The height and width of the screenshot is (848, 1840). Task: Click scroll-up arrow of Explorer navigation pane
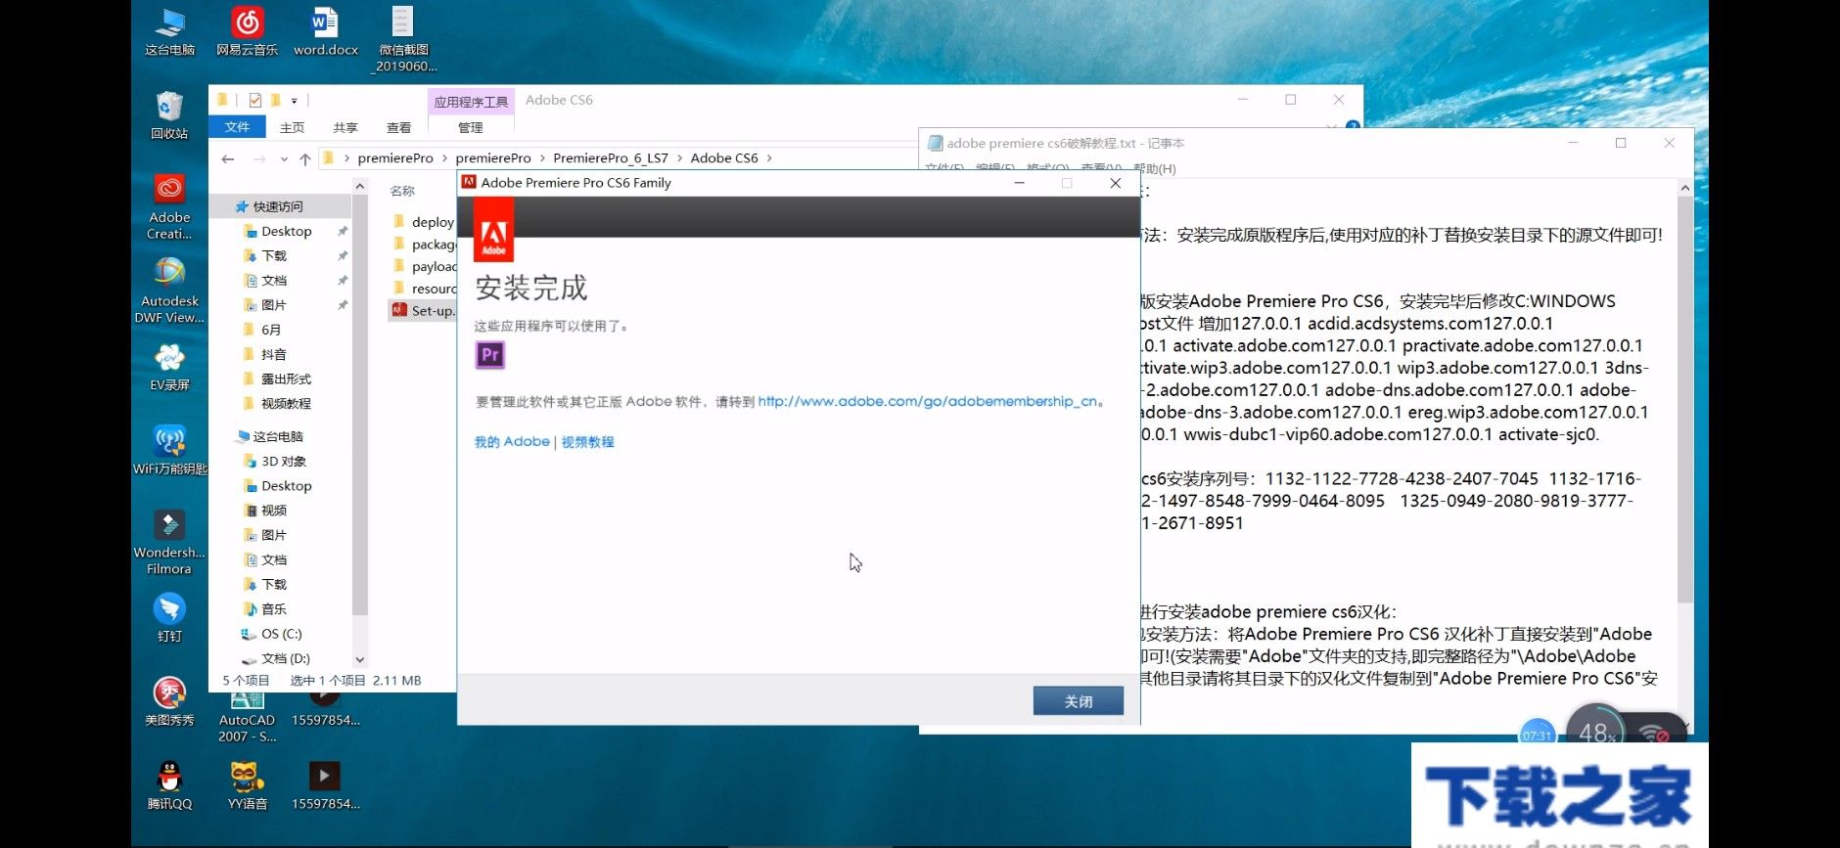[359, 186]
